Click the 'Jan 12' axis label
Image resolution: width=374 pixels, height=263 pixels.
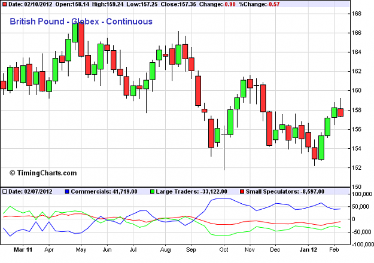308,250
